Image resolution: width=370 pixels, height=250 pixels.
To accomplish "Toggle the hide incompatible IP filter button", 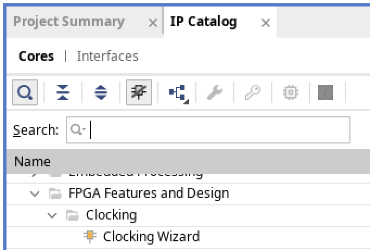I will point(138,93).
